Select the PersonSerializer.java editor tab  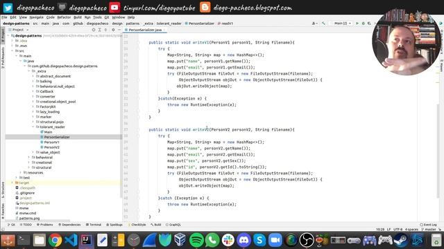click(x=145, y=30)
